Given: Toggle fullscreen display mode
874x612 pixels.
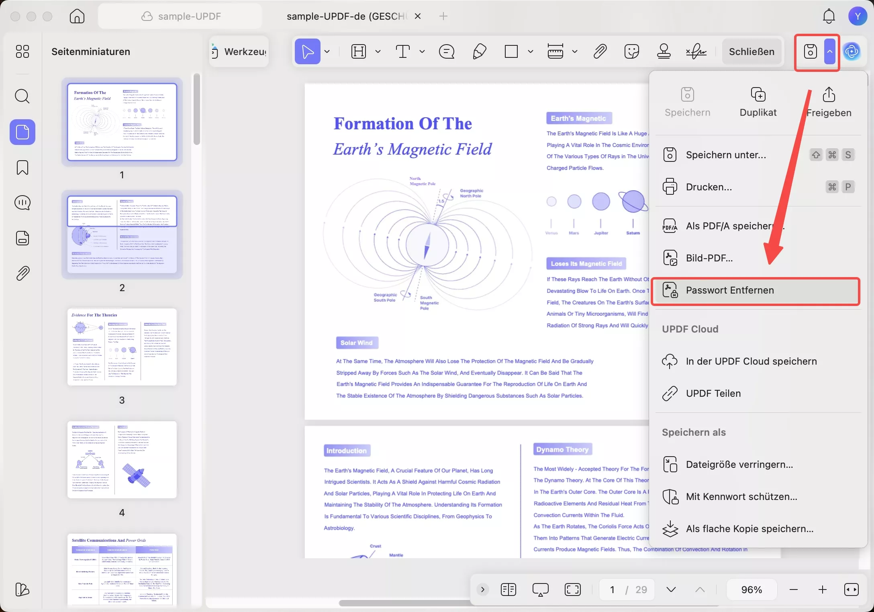Looking at the screenshot, I should tap(572, 590).
